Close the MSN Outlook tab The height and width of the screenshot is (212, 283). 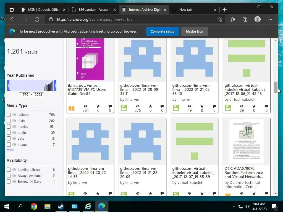(64, 10)
